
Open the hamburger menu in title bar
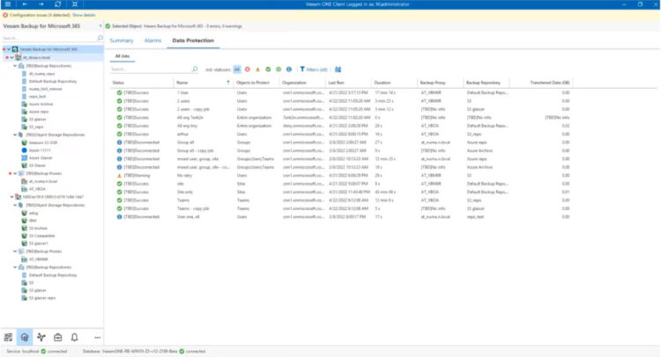(x=8, y=4)
